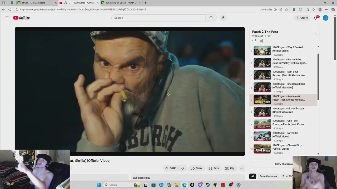The height and width of the screenshot is (189, 337).
Task: Play Clean & Dirty official video
Action: (283, 149)
